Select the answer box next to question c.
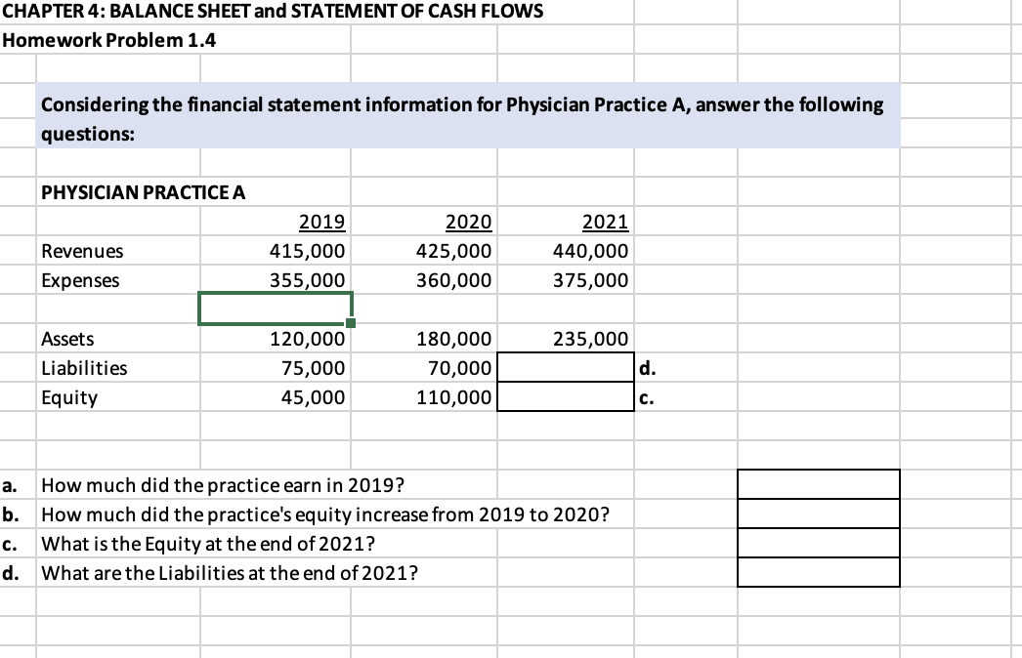 [x=819, y=543]
